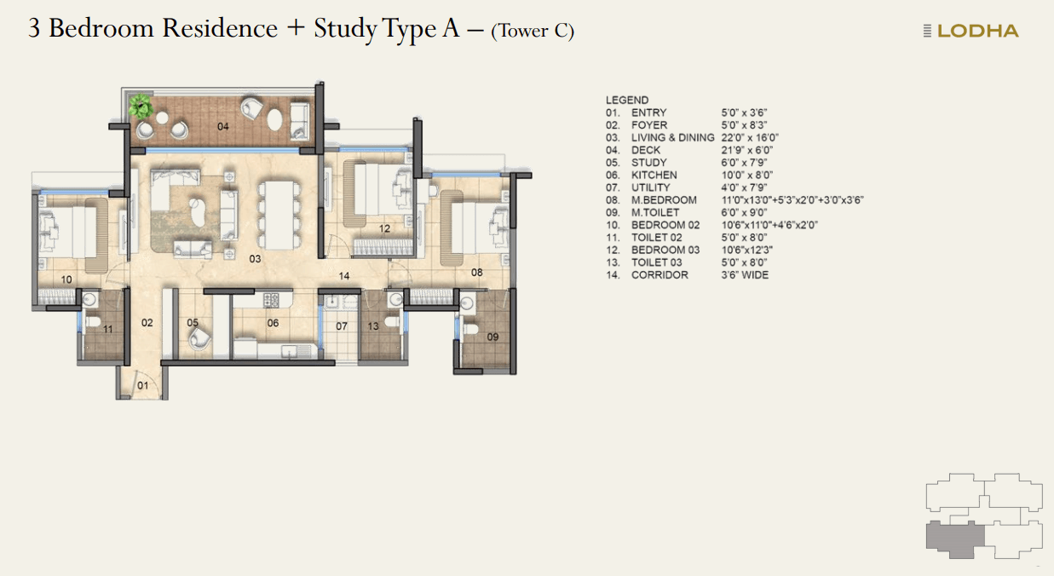Click the kitchen dimension 10'0" x 8'0"
The height and width of the screenshot is (576, 1054).
(746, 175)
